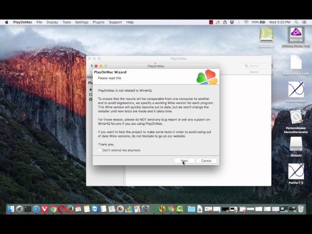This screenshot has height=234, width=312.
Task: Open Safari from the Dock
Action: tap(36, 209)
